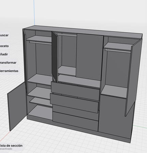147x153 pixels.
Task: Open the Buscar search menu item
Action: (x=4, y=35)
